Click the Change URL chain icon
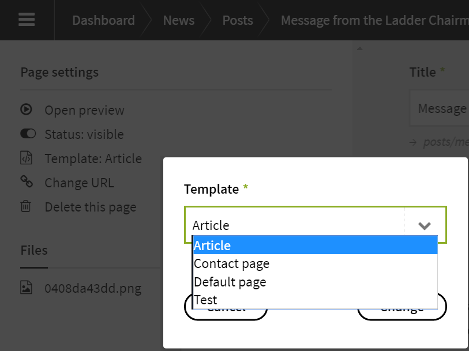 tap(27, 183)
